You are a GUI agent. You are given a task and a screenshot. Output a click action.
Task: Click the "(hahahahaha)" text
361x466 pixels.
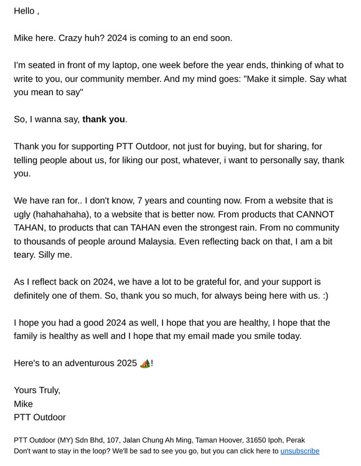[60, 214]
